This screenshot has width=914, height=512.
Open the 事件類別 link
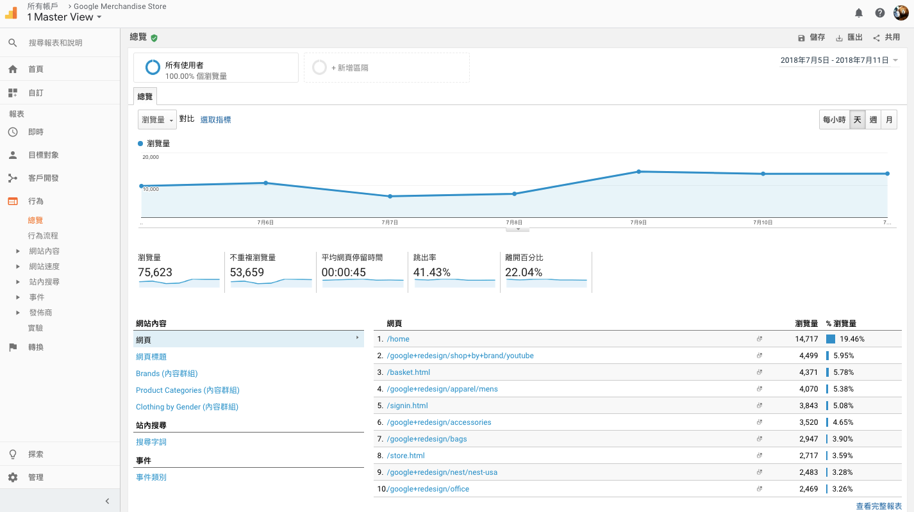click(x=151, y=477)
